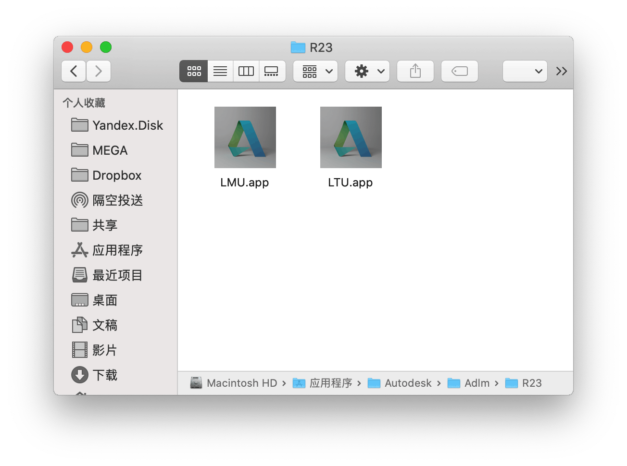This screenshot has height=466, width=627.
Task: Open Applications (应用程序) in the sidebar
Action: coord(117,250)
